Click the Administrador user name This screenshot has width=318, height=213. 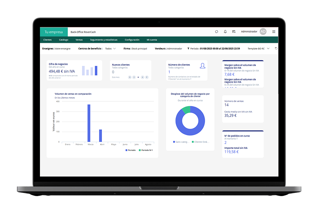249,31
